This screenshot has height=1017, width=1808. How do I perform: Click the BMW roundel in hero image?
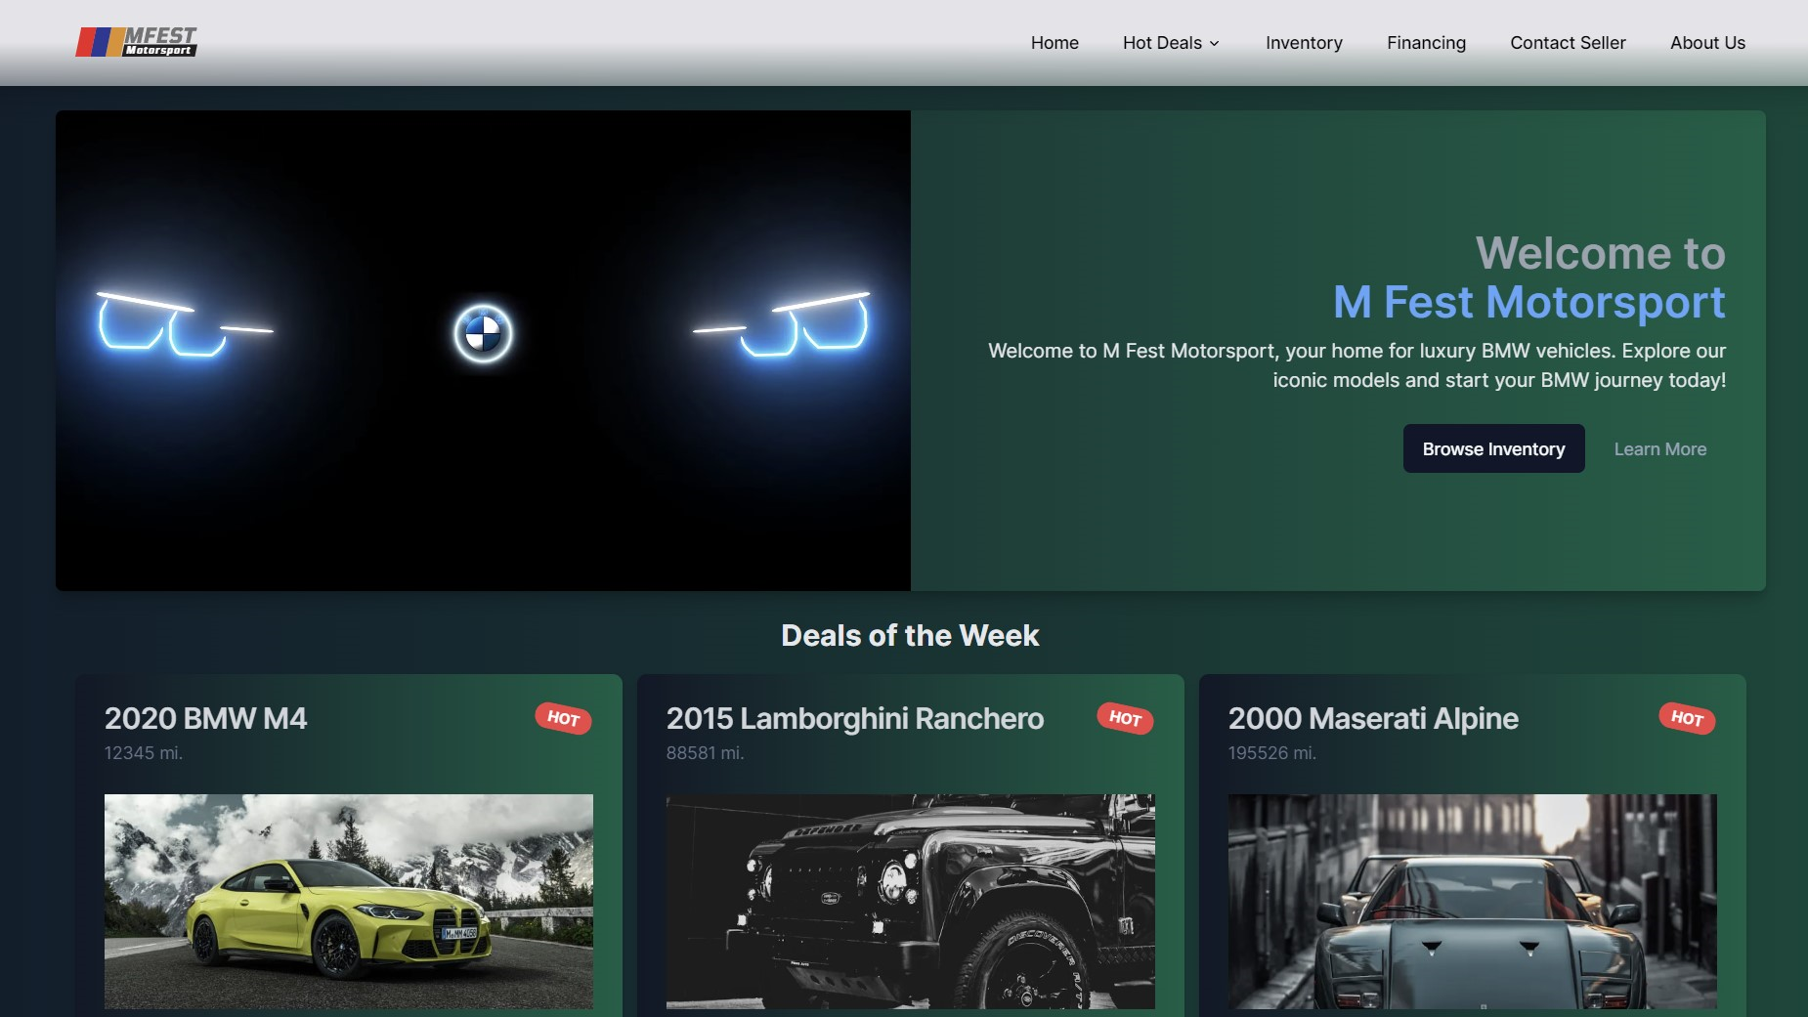pos(483,333)
